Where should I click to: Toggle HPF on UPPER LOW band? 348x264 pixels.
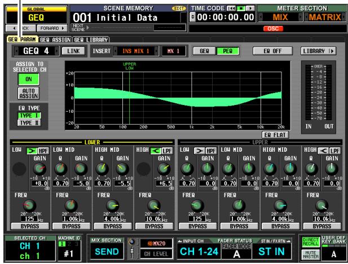[211, 151]
